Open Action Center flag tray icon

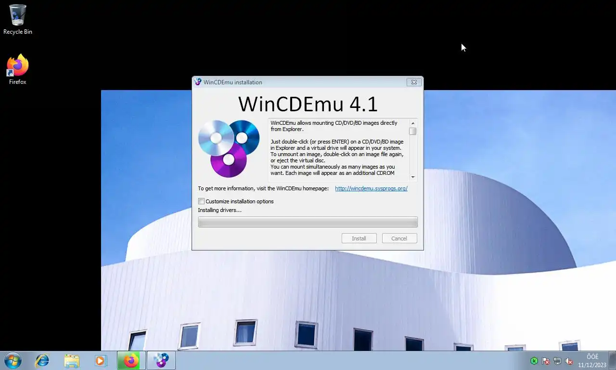546,361
